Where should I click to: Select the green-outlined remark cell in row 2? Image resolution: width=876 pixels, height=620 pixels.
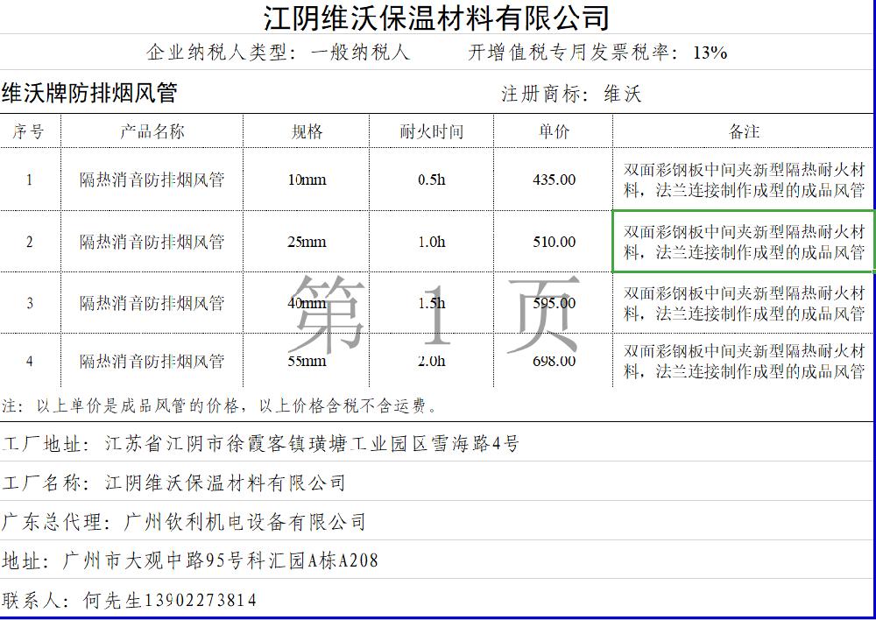pos(744,242)
